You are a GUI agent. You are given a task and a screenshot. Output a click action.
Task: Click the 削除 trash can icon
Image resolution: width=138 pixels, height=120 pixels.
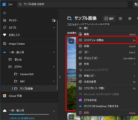point(80,113)
